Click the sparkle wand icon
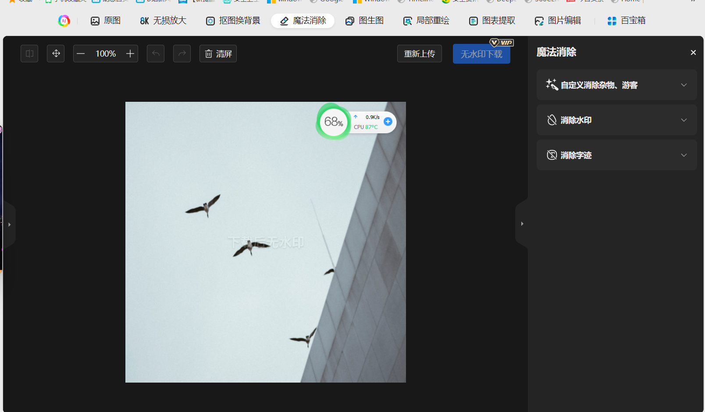The height and width of the screenshot is (412, 705). (552, 84)
